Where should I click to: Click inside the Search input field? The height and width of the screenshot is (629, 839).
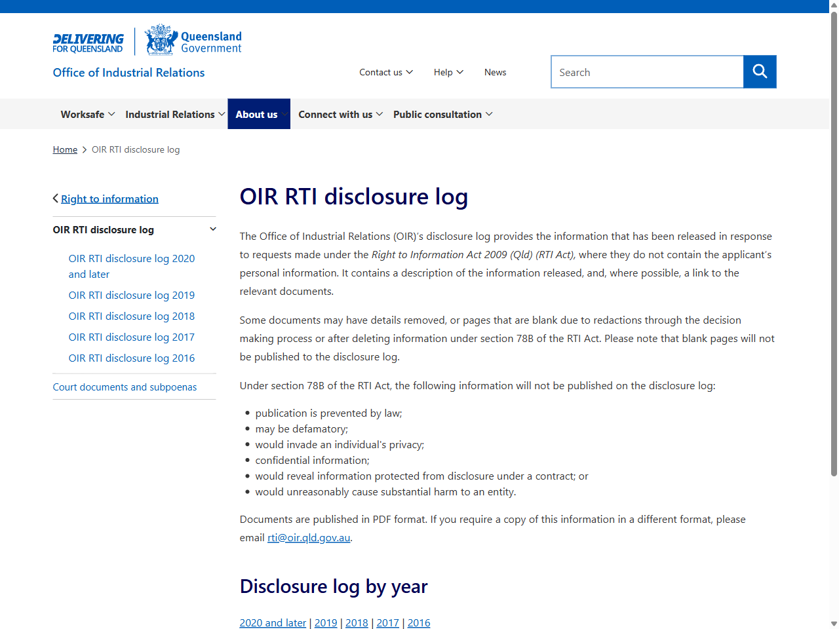(647, 71)
